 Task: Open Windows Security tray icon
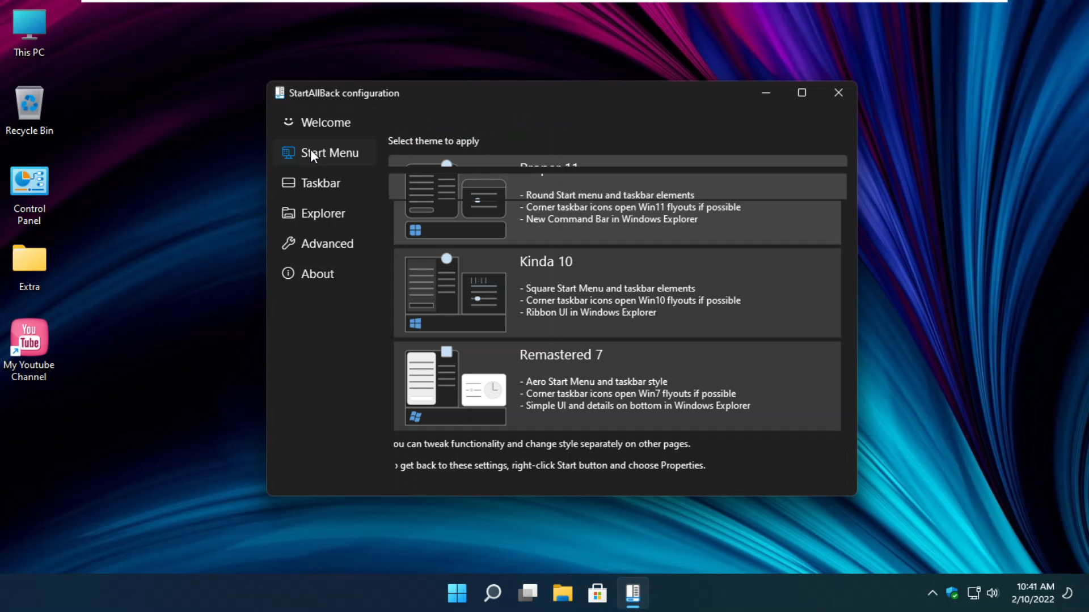tap(952, 593)
